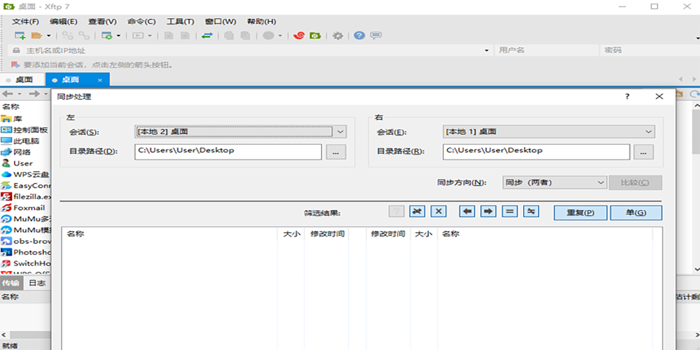
Task: Click the back arrow in the file pane
Action: pos(8,94)
